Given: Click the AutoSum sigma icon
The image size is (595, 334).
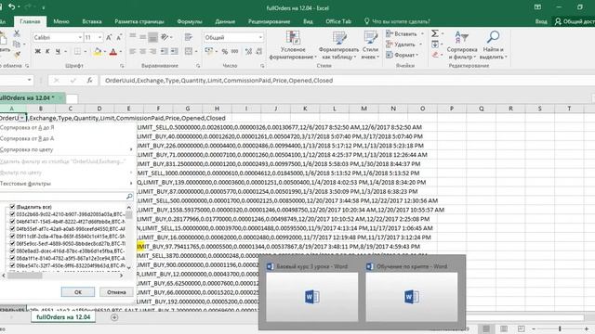Looking at the screenshot, I should coord(435,33).
